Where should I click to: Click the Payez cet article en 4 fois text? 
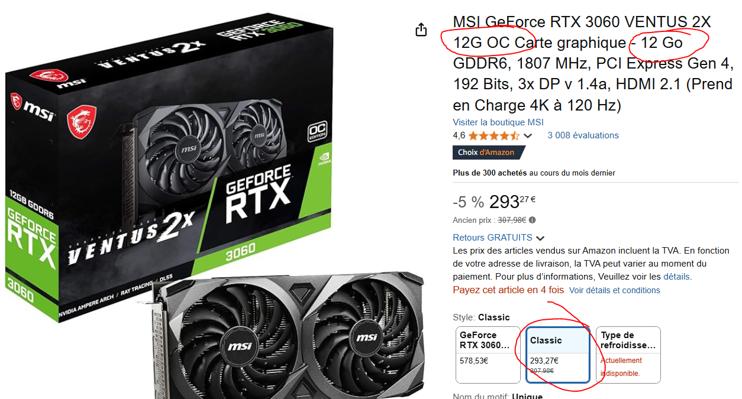tap(508, 290)
